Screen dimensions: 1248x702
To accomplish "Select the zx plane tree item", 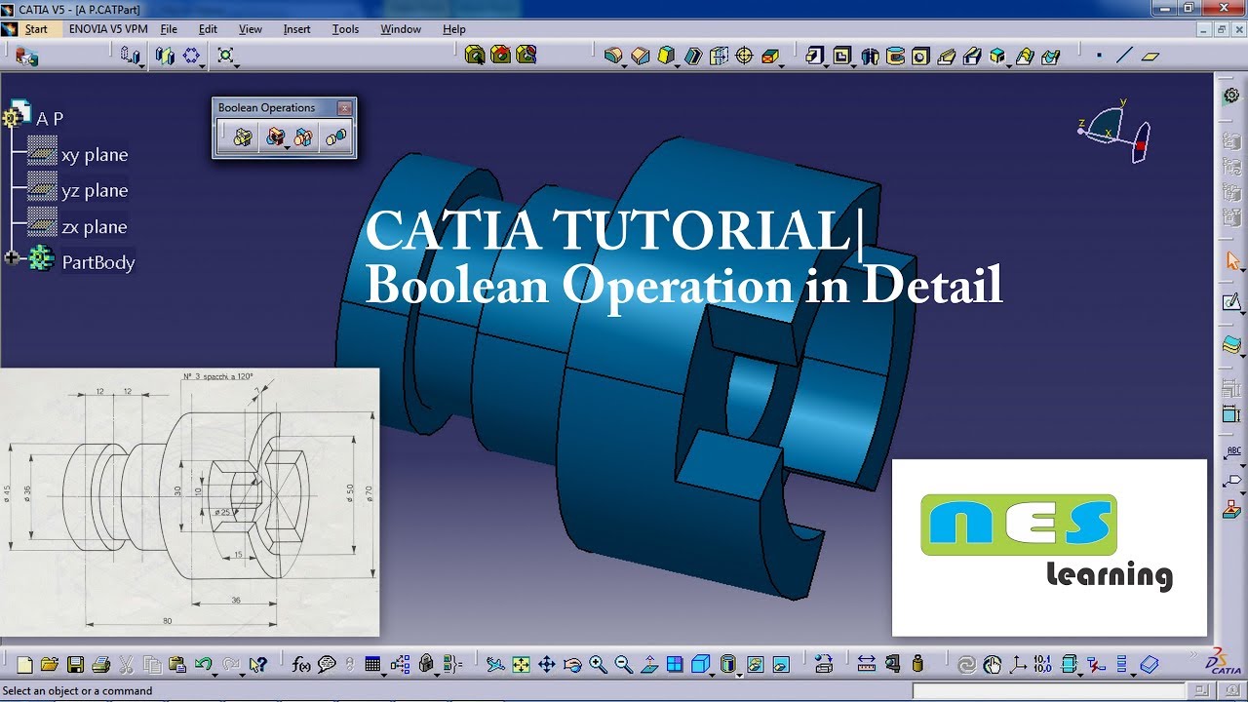I will (95, 227).
